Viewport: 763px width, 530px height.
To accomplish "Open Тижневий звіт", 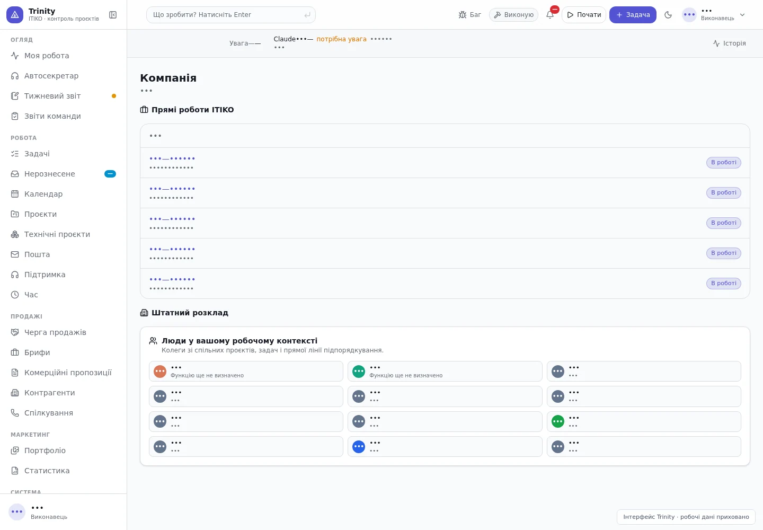I will pos(64,96).
